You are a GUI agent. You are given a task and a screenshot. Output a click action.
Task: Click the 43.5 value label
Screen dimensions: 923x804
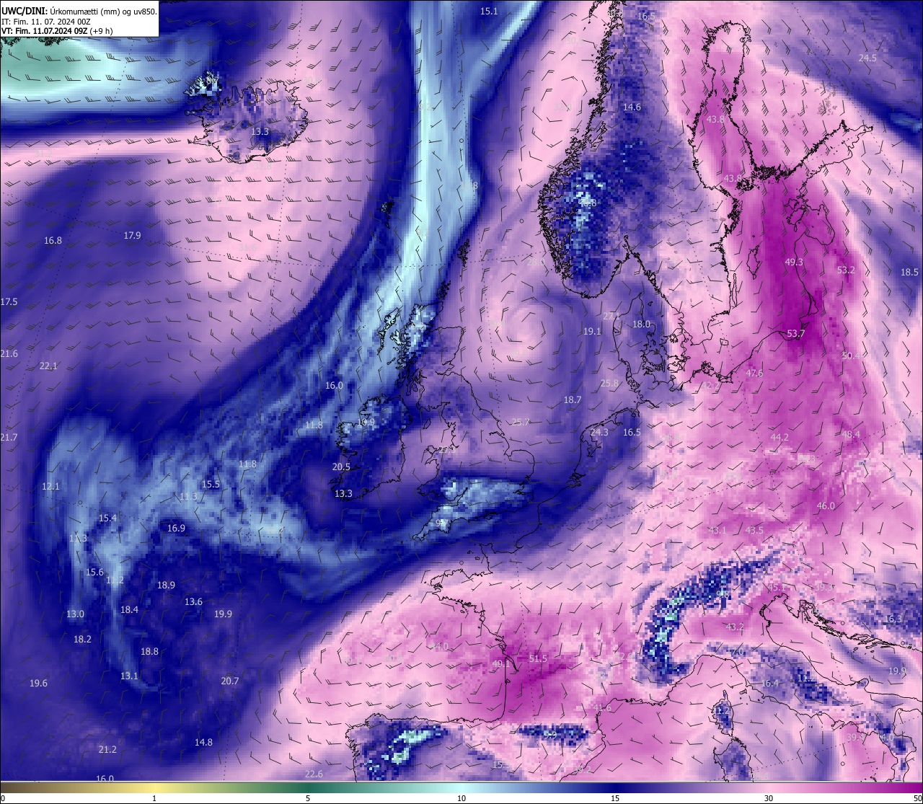754,530
